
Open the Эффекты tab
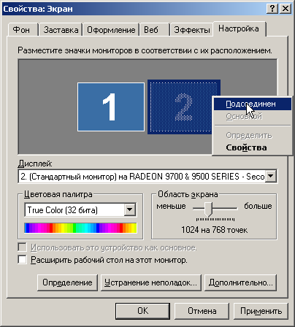[192, 30]
